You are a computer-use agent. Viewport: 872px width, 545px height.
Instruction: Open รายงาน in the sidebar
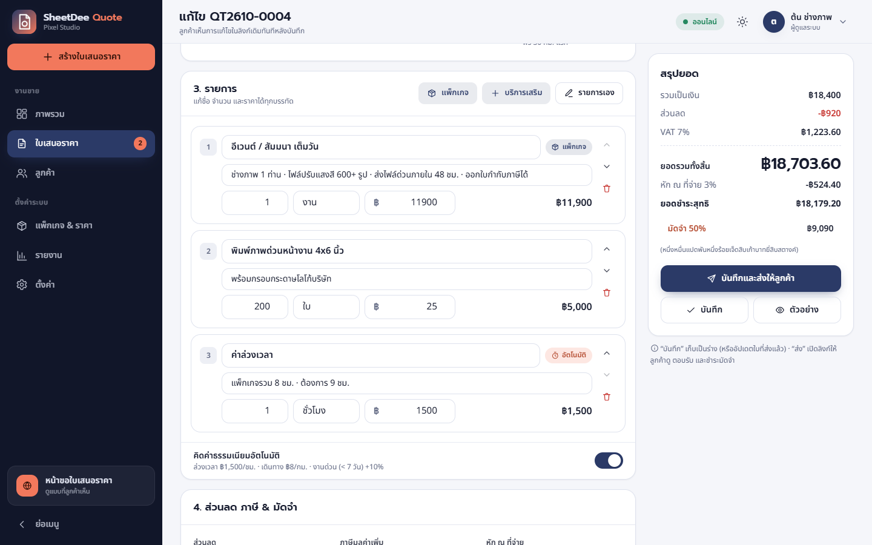[81, 255]
